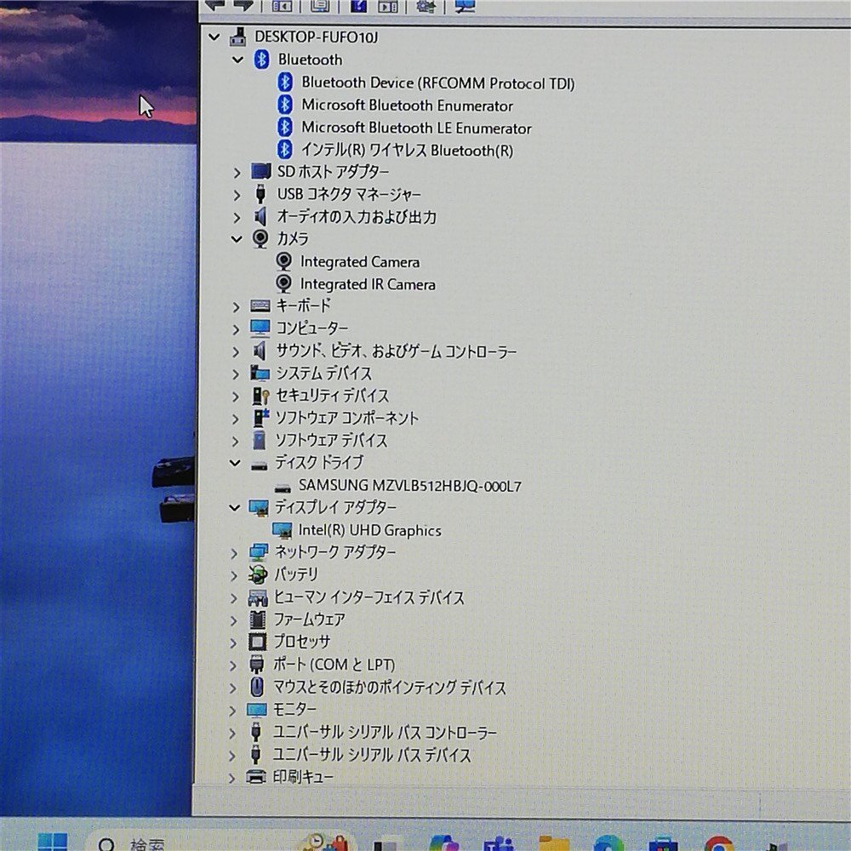Screen dimensions: 851x851
Task: Expand the キーボード category
Action: click(237, 306)
